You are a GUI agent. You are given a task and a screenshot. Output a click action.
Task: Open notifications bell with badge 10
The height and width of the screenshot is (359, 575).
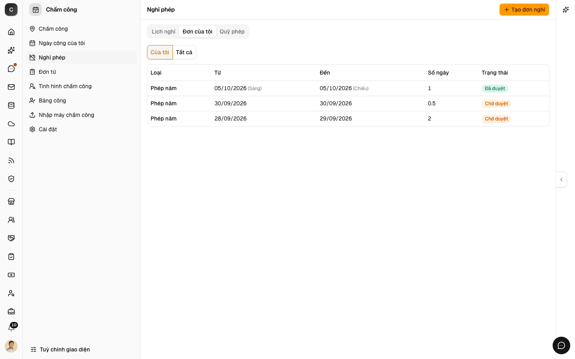(12, 328)
